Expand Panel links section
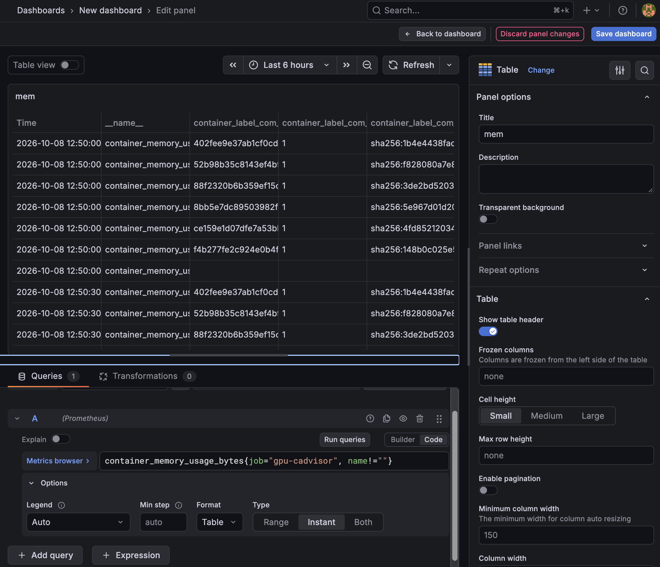 click(566, 246)
